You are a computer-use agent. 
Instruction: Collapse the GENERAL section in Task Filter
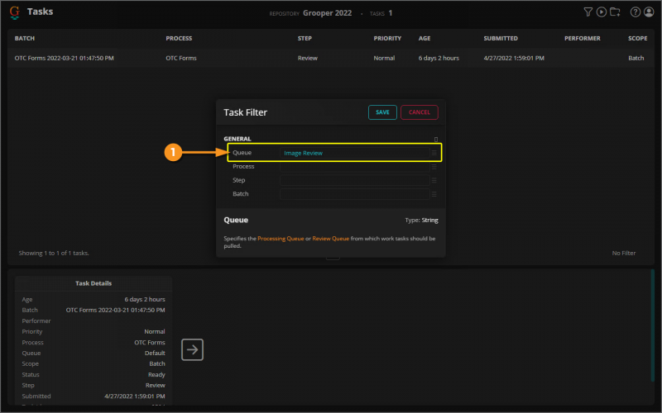[x=436, y=140]
